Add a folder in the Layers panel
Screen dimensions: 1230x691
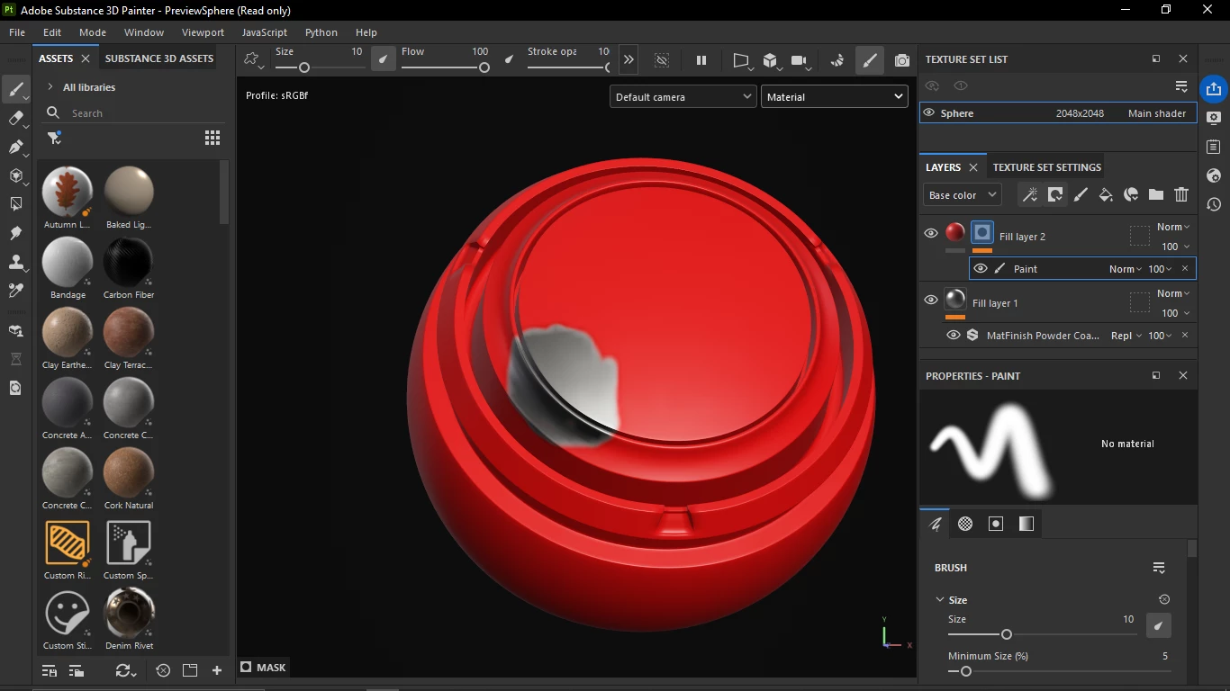point(1156,194)
